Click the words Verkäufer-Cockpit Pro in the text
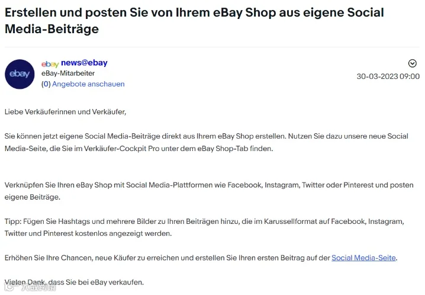 [121, 149]
